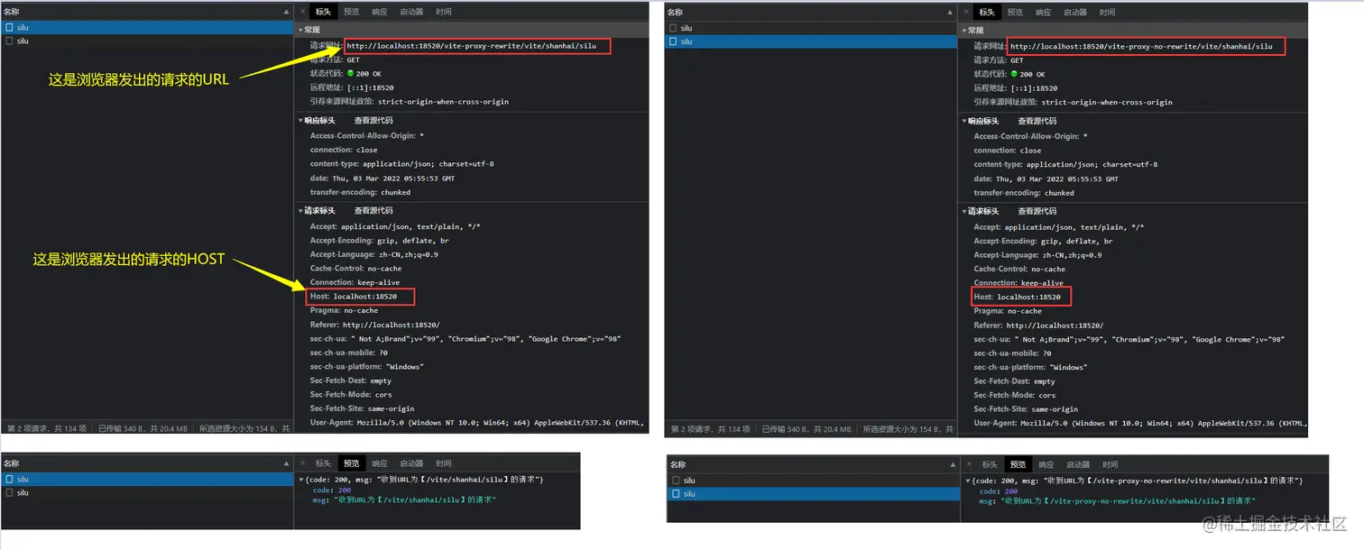
Task: Collapse 请求标头 section in vite-proxy-no-rewrite headers panel
Action: (x=965, y=211)
